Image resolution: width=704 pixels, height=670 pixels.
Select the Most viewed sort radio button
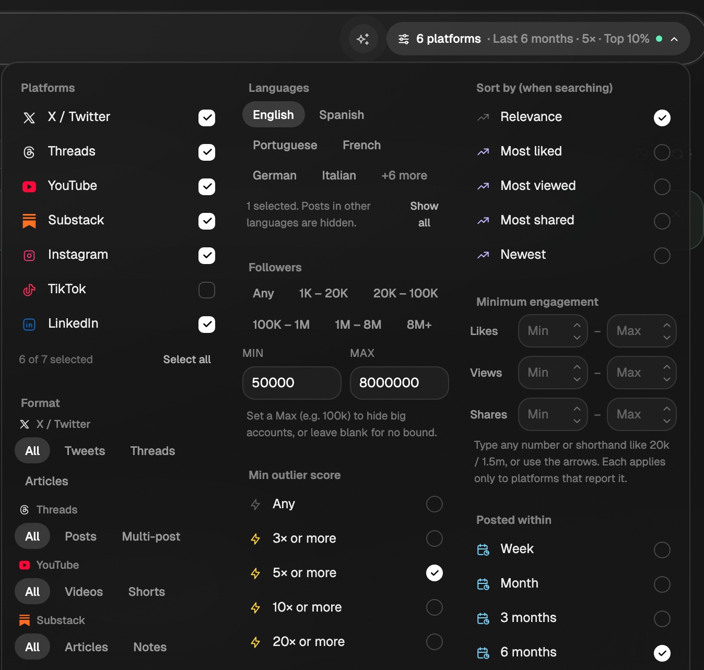[662, 187]
